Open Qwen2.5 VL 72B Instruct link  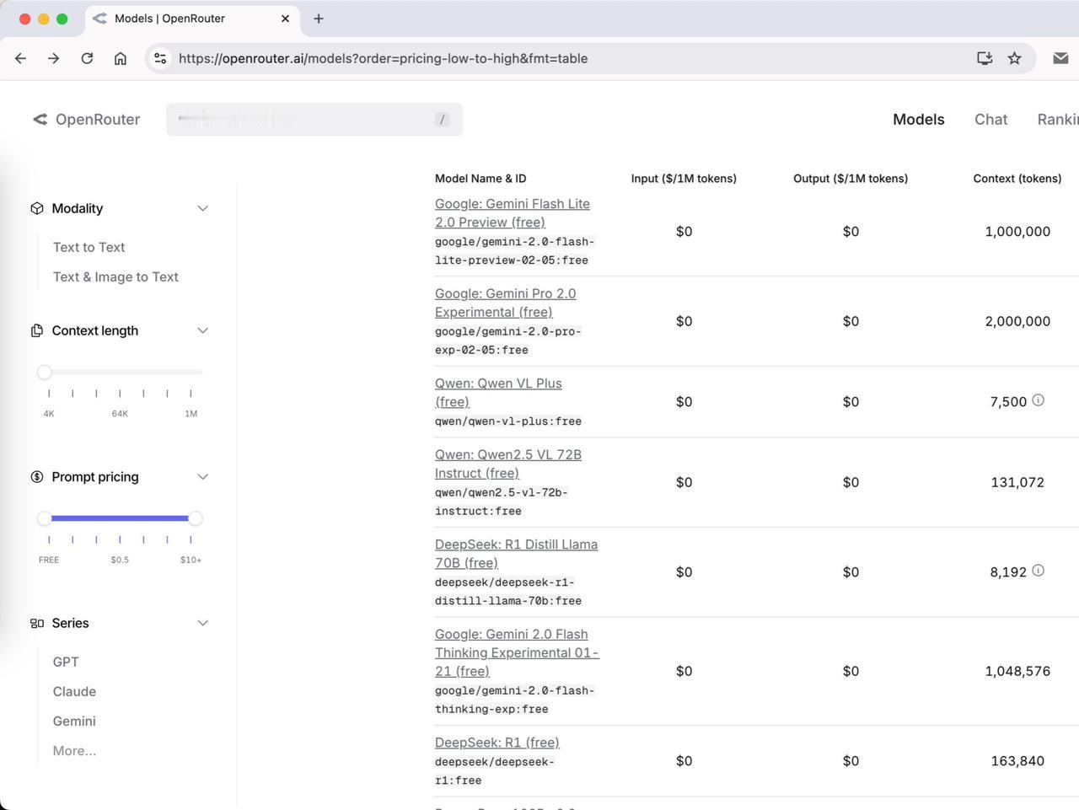click(x=508, y=464)
